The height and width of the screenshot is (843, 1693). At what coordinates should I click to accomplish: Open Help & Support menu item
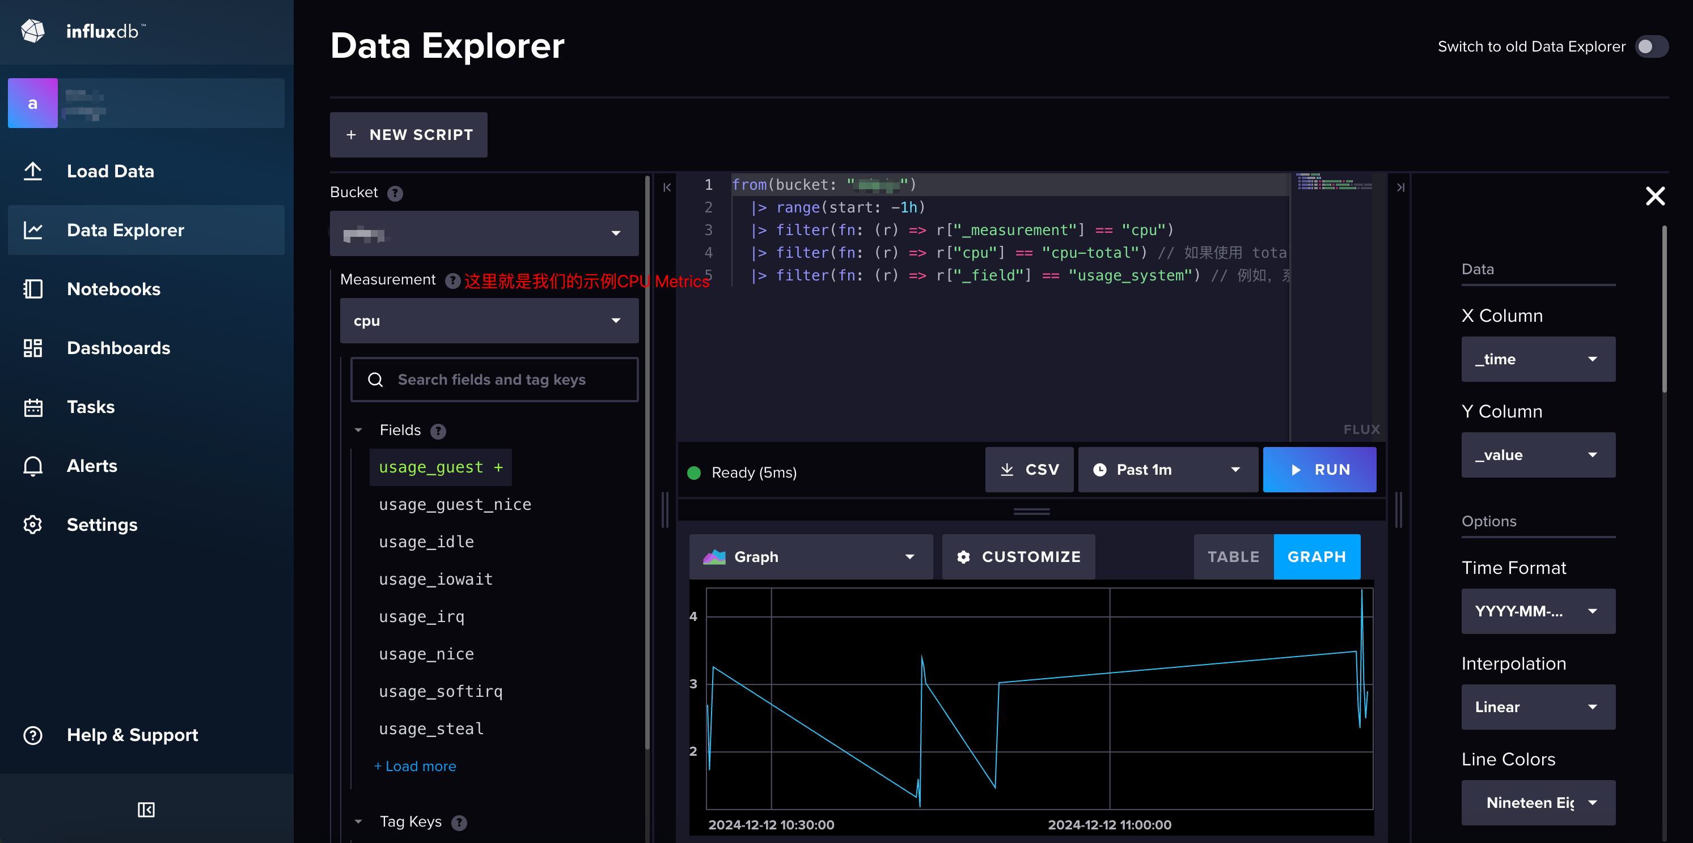point(132,735)
